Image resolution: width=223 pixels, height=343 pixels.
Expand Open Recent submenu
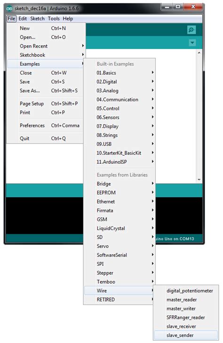click(x=46, y=46)
